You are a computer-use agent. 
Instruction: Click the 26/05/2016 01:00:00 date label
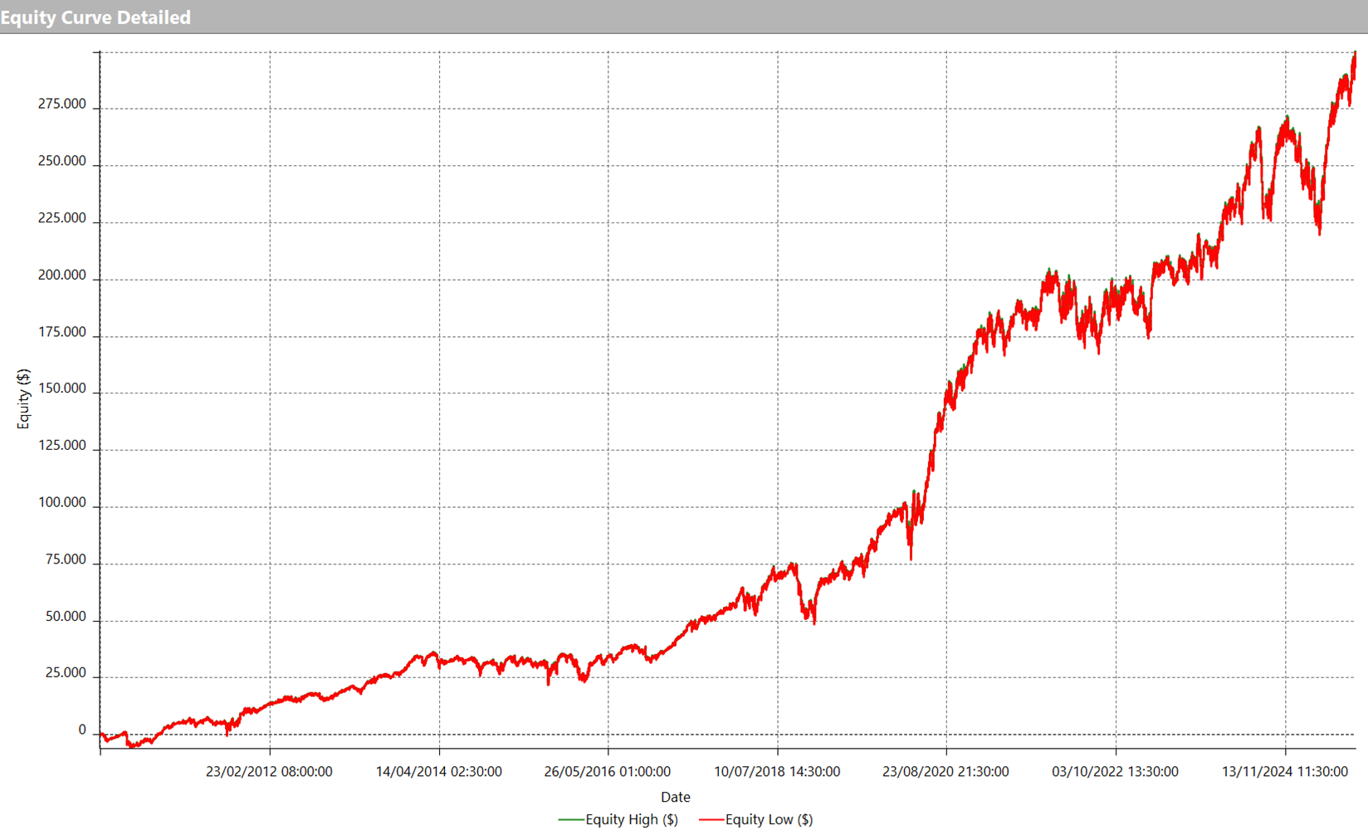tap(608, 771)
